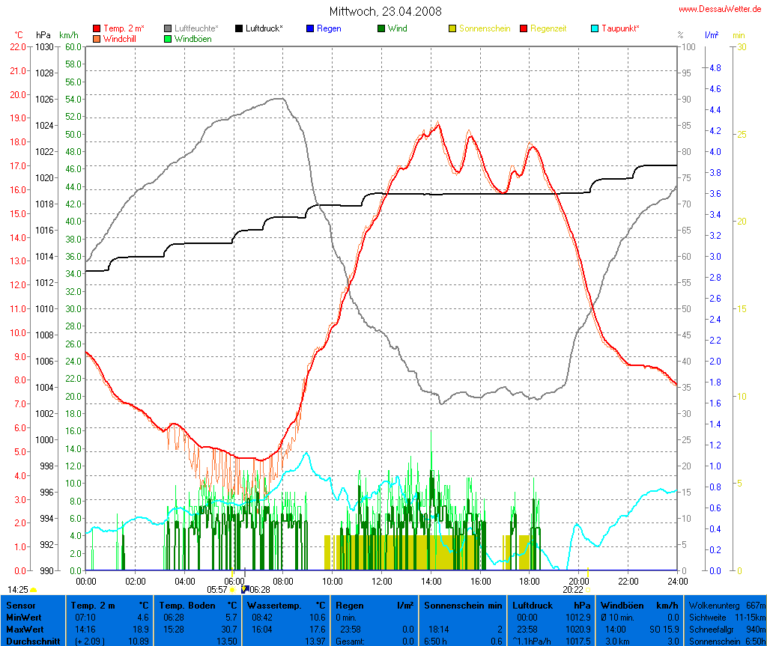Click the sunrise sun icon at 05:57

[233, 590]
